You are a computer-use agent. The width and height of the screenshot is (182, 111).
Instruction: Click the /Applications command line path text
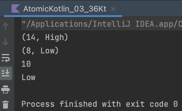click(102, 24)
